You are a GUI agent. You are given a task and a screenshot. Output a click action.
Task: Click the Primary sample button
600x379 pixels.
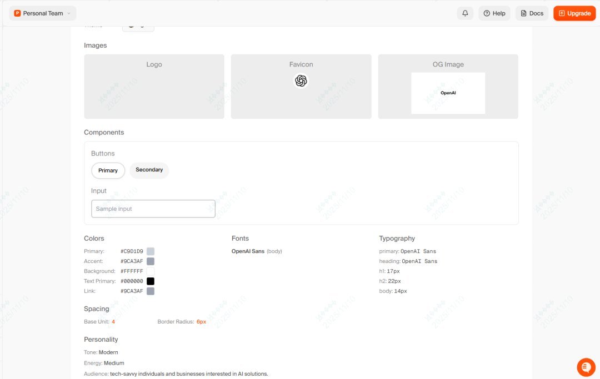tap(108, 170)
